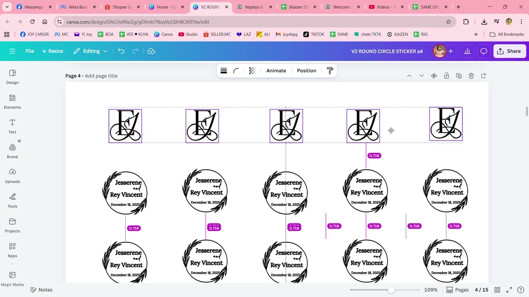
Task: Open the Canva bookmark link
Action: [x=163, y=34]
